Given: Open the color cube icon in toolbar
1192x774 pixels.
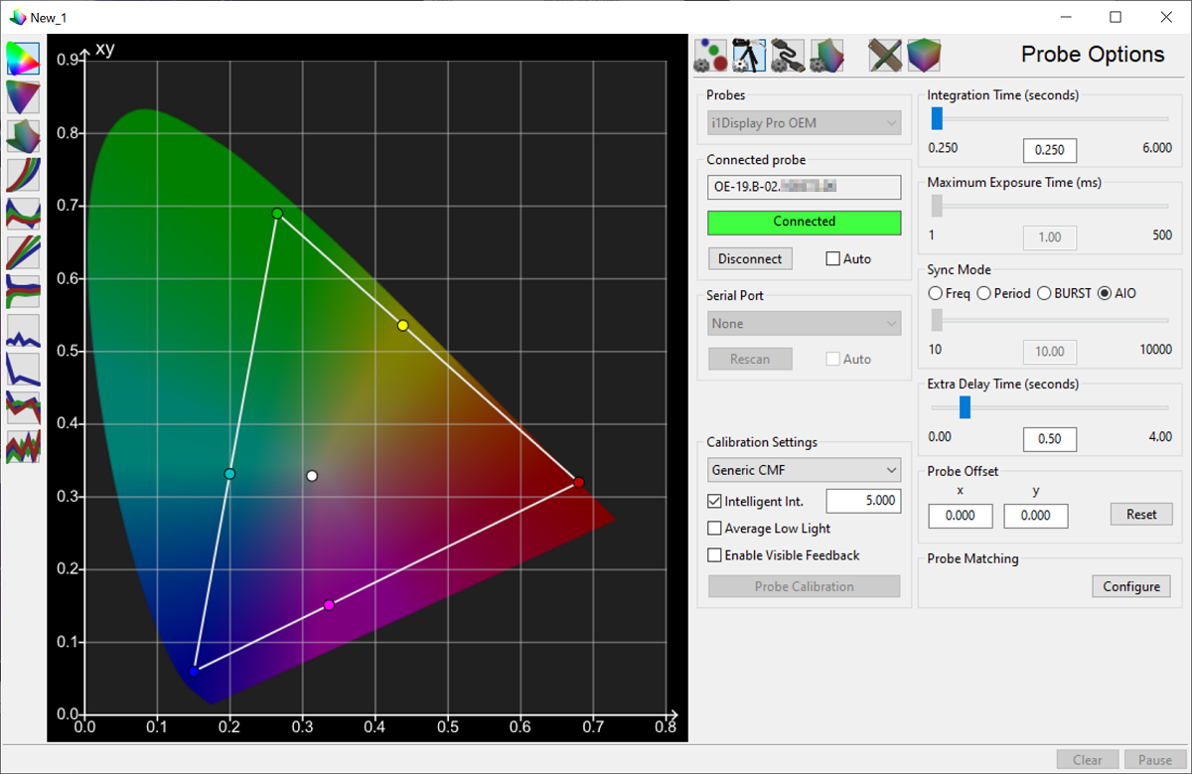Looking at the screenshot, I should 923,56.
